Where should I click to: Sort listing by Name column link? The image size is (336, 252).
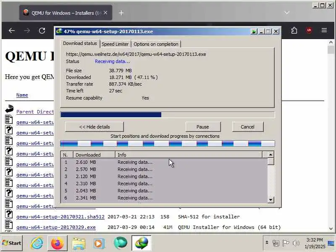pyautogui.click(x=22, y=95)
